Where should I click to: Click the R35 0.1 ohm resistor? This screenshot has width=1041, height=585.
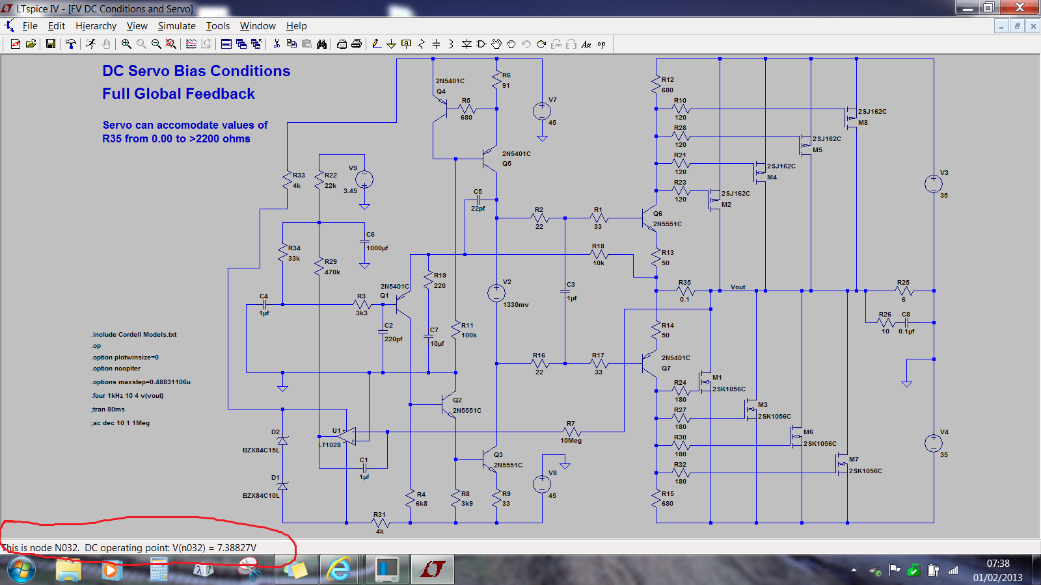tap(684, 291)
